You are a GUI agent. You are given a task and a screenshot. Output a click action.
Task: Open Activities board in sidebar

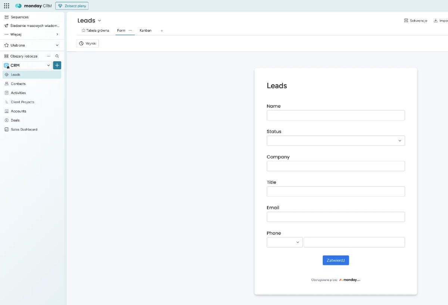point(32,93)
